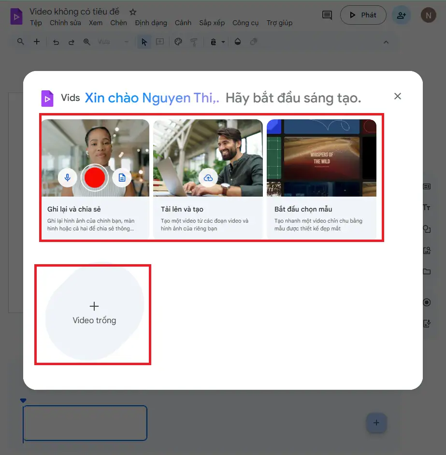Click the microphone icon on record card
Viewport: 446px width, 455px height.
click(68, 178)
